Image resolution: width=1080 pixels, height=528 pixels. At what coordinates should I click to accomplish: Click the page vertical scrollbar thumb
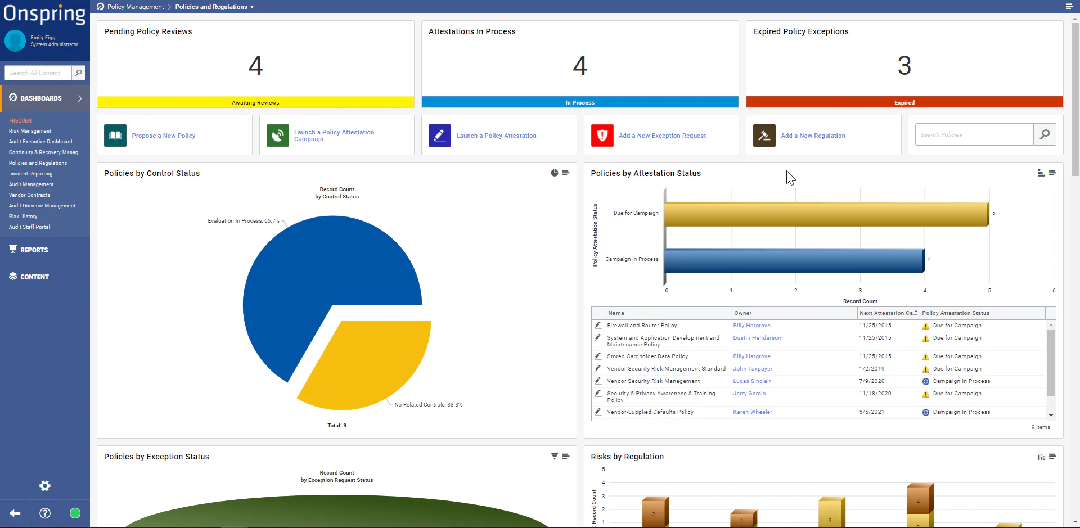1075,98
